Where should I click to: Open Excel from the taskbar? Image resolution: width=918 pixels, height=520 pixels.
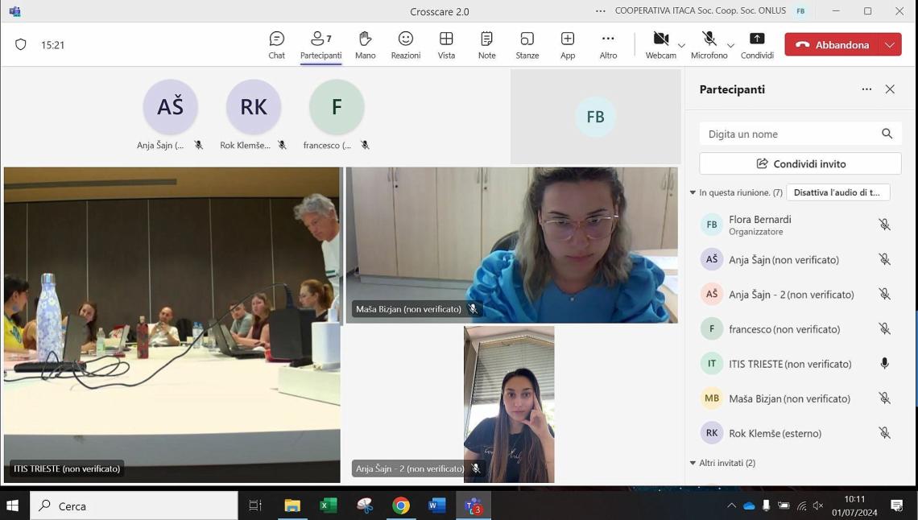point(329,506)
